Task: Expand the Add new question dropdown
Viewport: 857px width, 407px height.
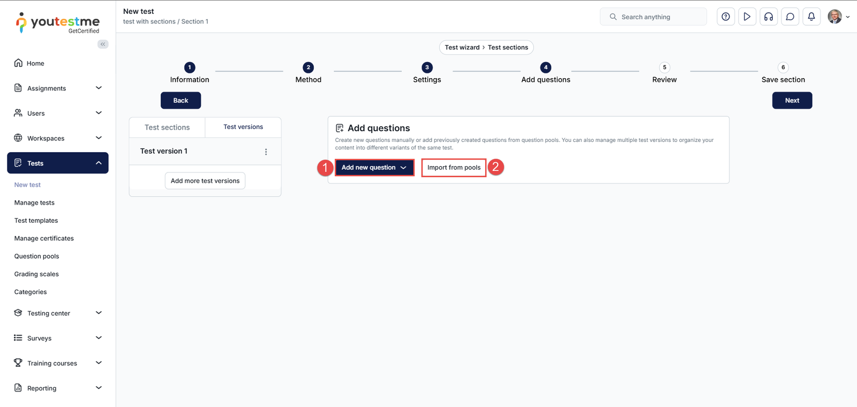Action: [374, 168]
